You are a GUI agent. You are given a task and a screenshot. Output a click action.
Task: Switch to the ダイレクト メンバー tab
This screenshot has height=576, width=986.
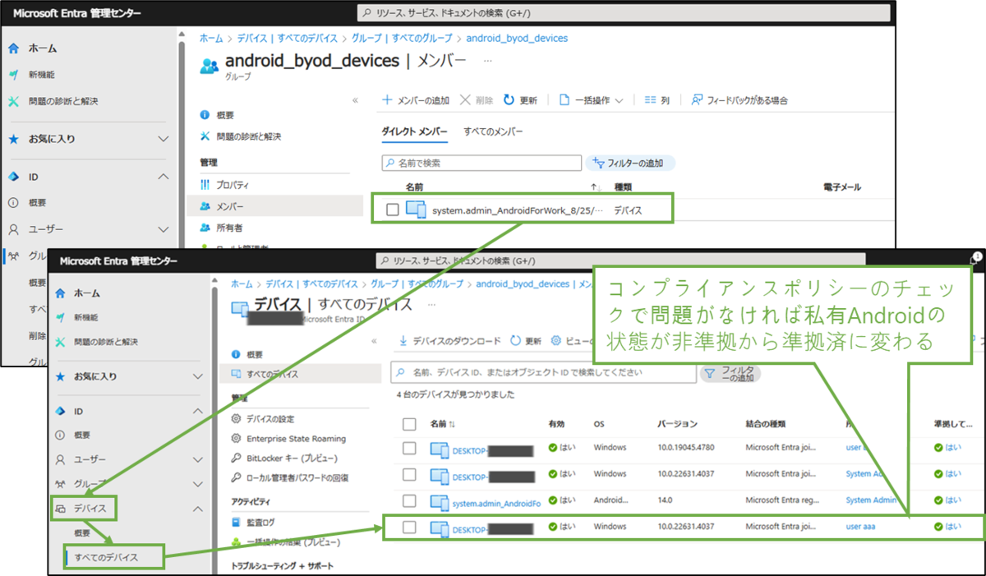pyautogui.click(x=415, y=131)
